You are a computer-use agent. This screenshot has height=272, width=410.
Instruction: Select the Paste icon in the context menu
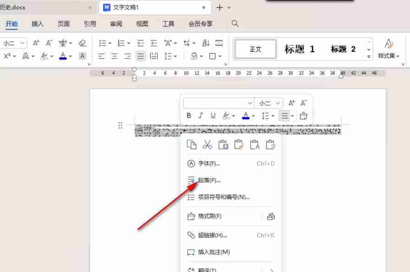coord(223,144)
